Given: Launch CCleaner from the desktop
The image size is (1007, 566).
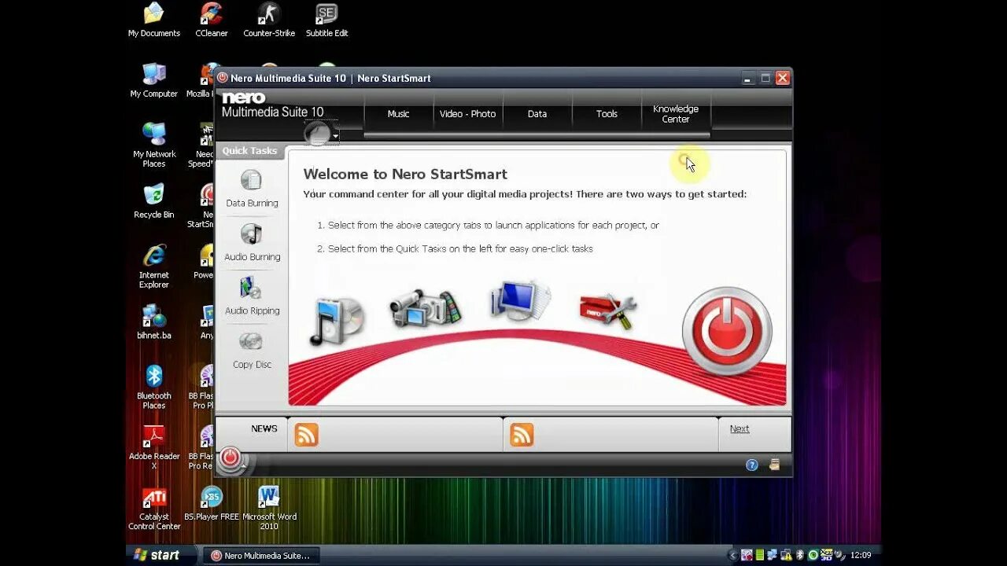Looking at the screenshot, I should 212,20.
